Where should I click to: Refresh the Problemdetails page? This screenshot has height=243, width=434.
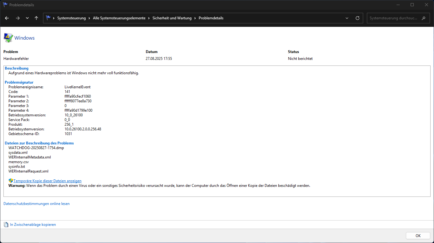[358, 18]
